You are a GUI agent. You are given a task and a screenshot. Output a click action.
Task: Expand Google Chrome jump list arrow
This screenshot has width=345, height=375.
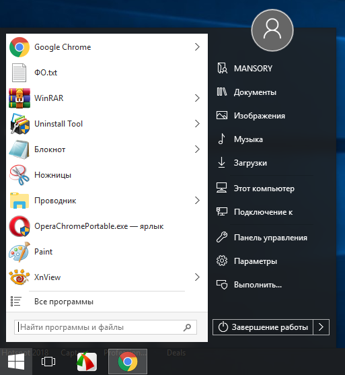pos(197,47)
